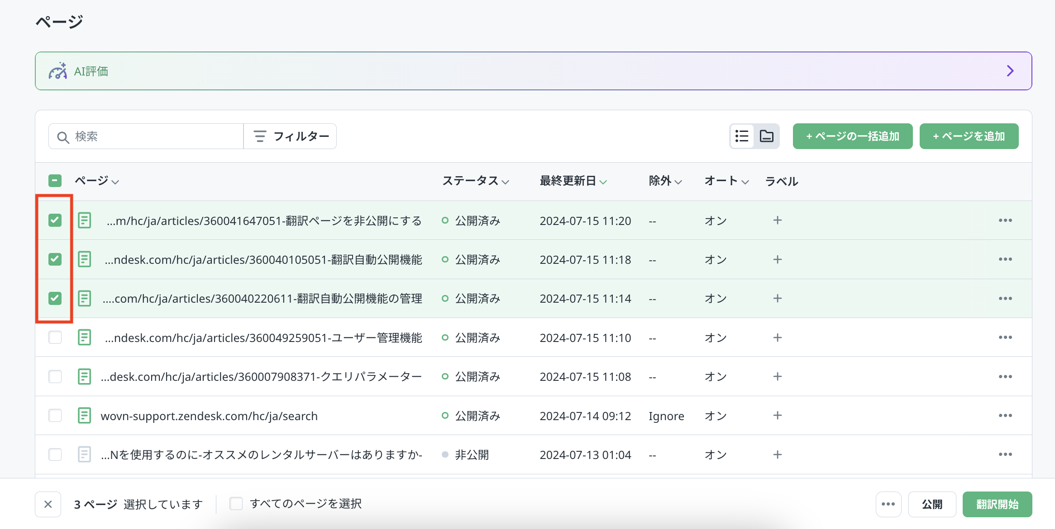Open more options for search page row
The image size is (1055, 529).
click(1005, 416)
